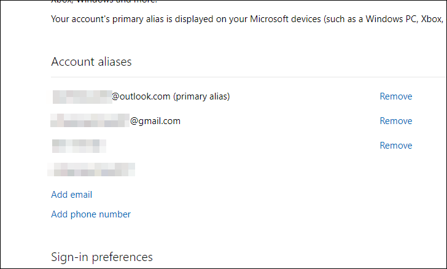The height and width of the screenshot is (269, 447).
Task: Open the Add phone number link
Action: [91, 214]
